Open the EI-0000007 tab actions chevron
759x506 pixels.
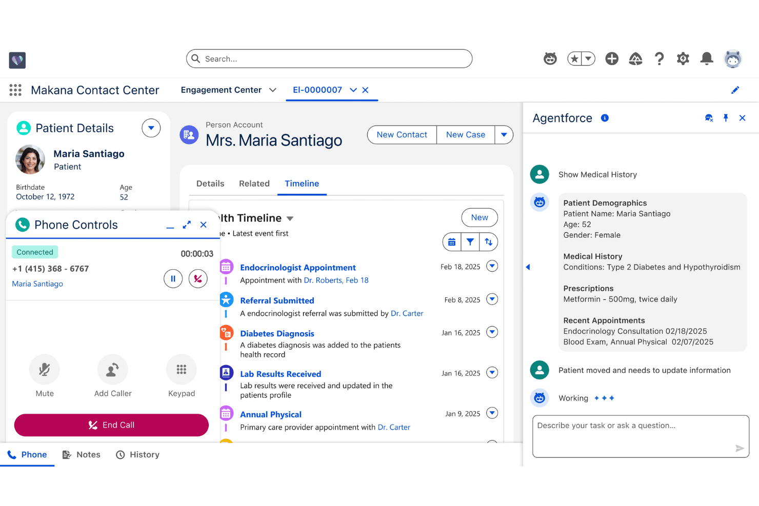point(353,90)
